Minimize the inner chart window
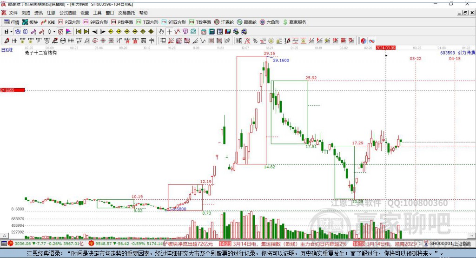 [x=460, y=13]
